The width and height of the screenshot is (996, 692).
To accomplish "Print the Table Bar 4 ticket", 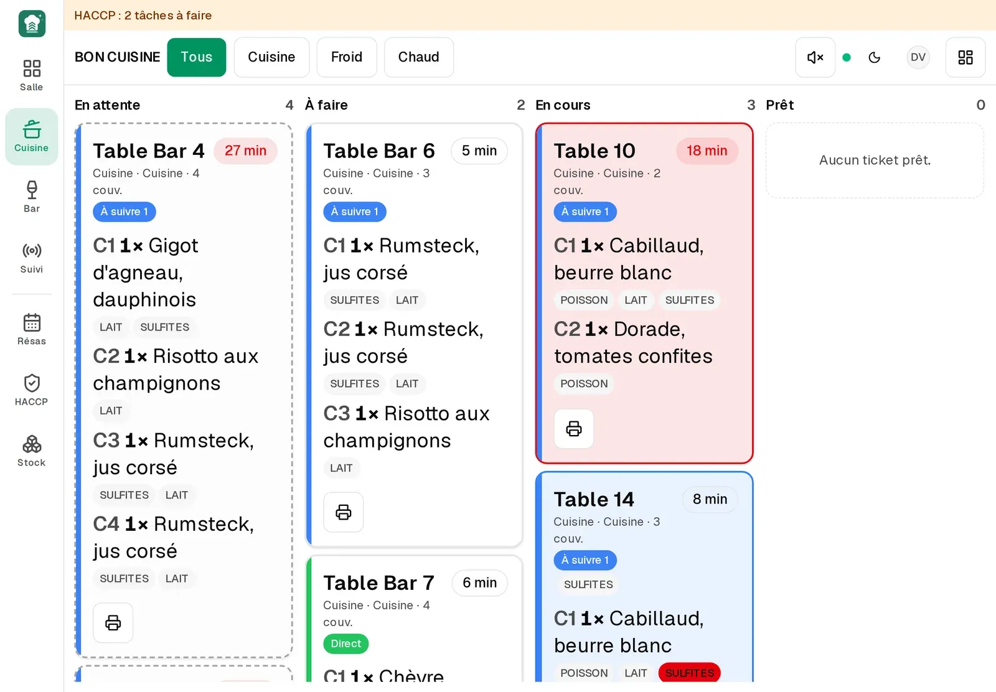I will [x=113, y=622].
